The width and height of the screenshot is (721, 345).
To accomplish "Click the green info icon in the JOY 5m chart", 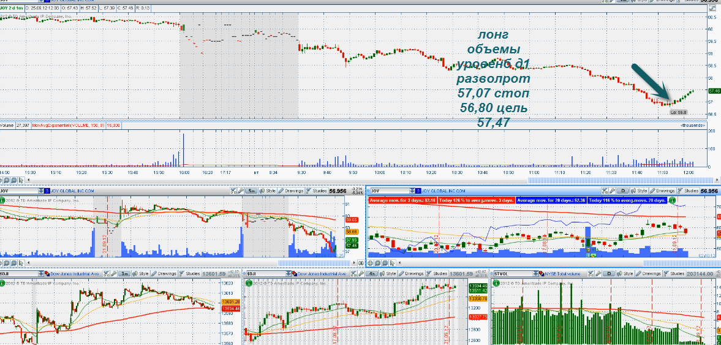I will pos(2,200).
